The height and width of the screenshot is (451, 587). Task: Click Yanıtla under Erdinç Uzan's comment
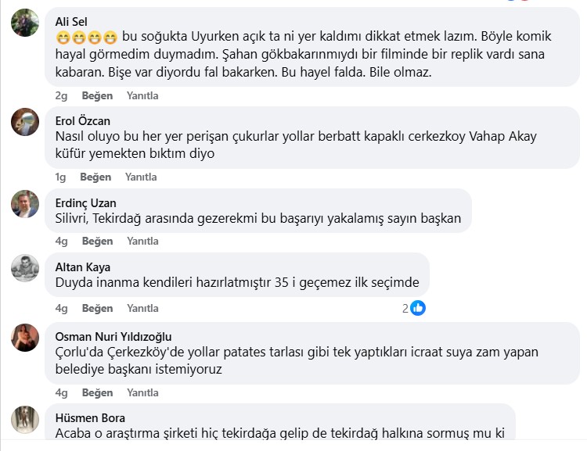pos(142,241)
